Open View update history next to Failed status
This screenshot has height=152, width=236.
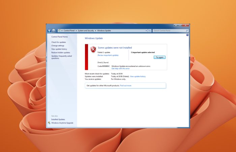[x=138, y=76]
